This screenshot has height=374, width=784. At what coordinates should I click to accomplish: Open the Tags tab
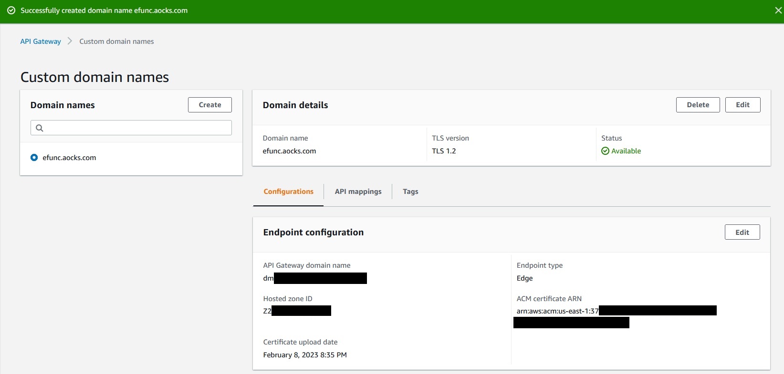pos(410,192)
